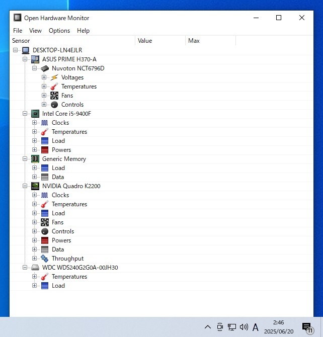Click the RAM icon of Generic Memory
The width and height of the screenshot is (323, 337).
pos(35,159)
